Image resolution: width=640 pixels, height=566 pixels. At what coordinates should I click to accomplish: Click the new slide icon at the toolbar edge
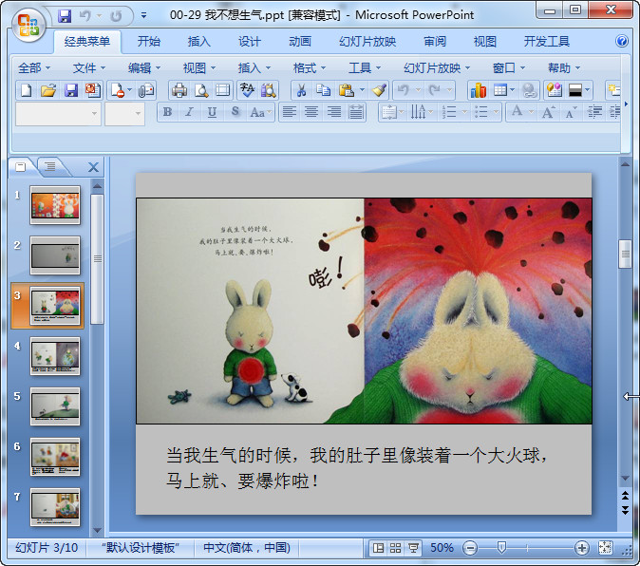pyautogui.click(x=613, y=90)
